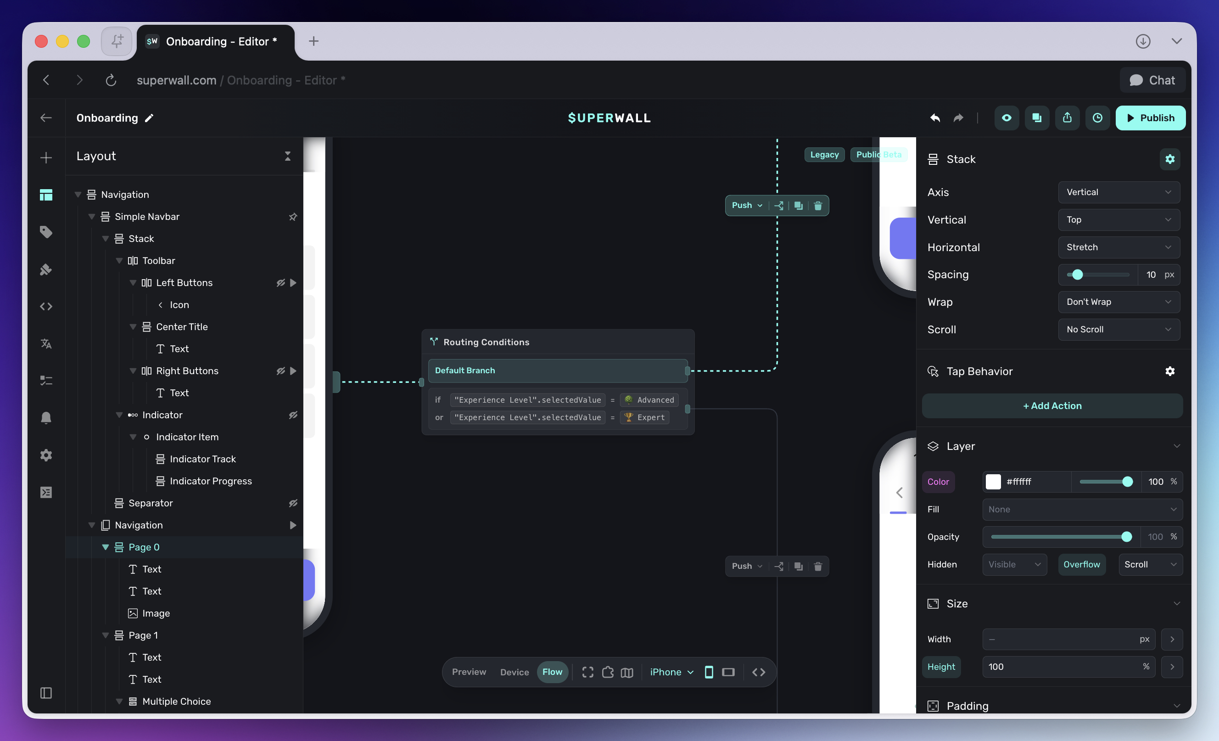Viewport: 1219px width, 741px height.
Task: Click the pencil icon to rename Onboarding
Action: 149,118
